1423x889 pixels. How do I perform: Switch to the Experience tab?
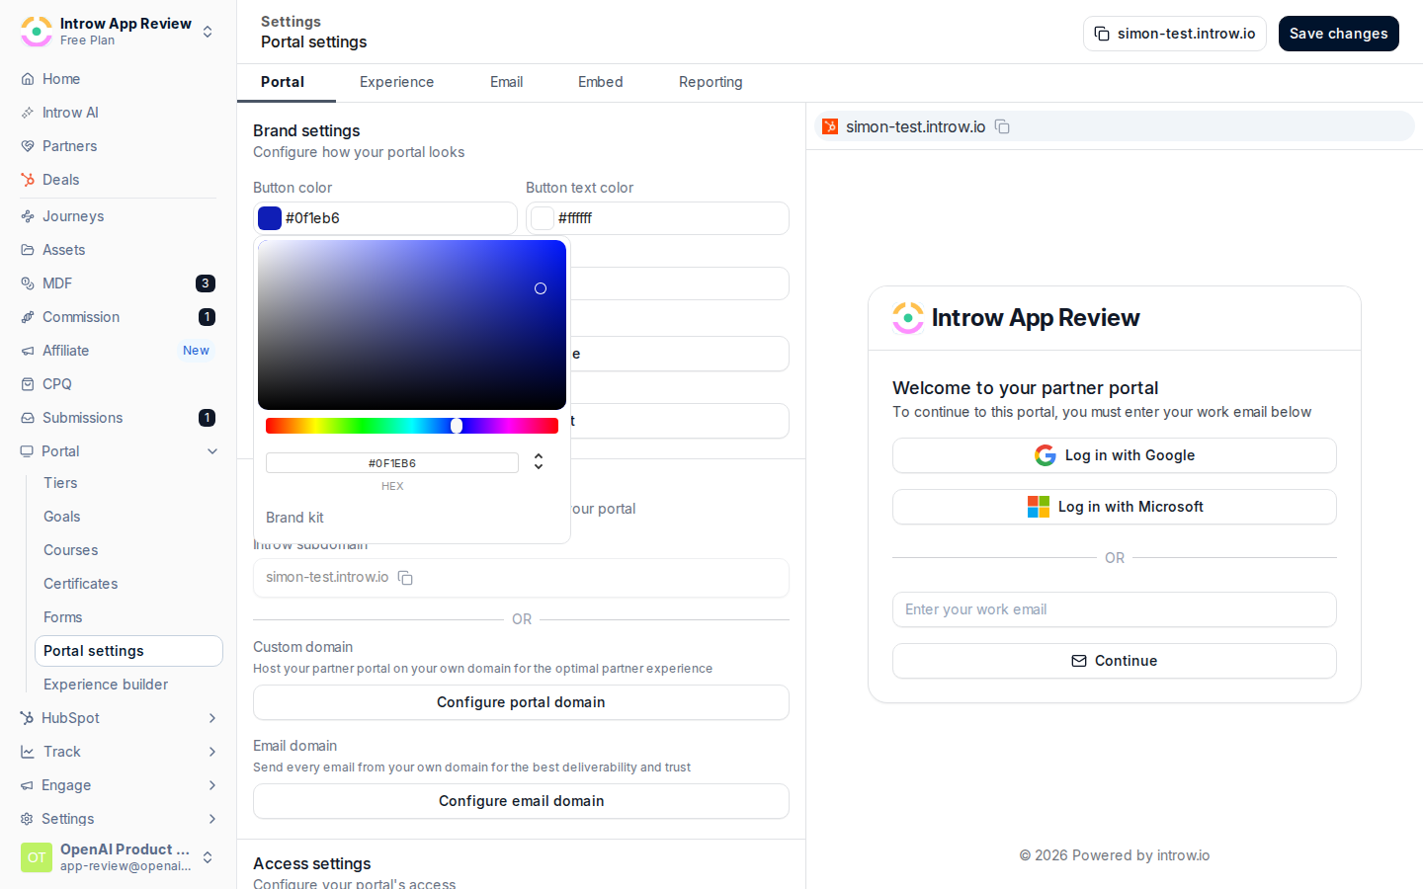396,82
